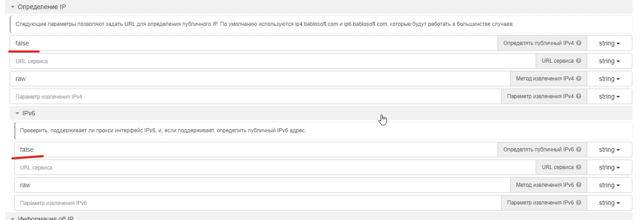Screen dimensions: 641x220
Task: Click the IPv6 false value field
Action: [255, 150]
